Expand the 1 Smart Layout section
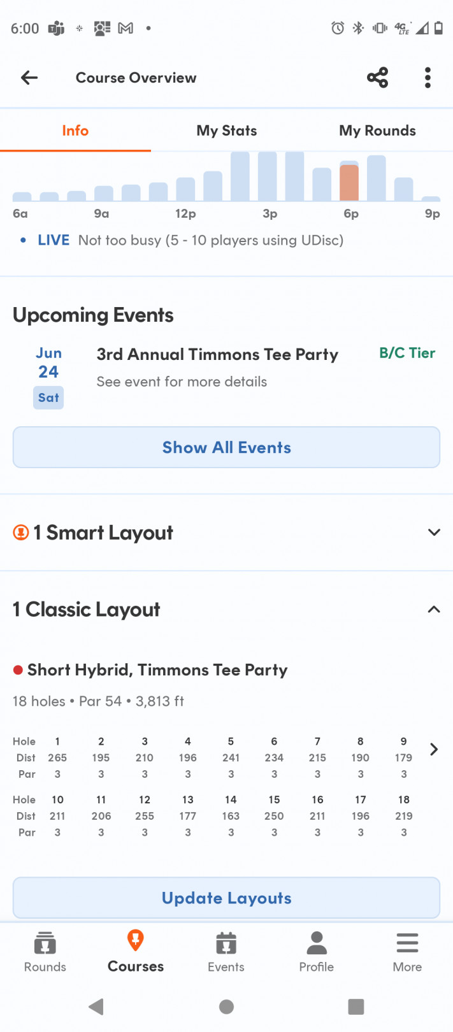The height and width of the screenshot is (1032, 453). click(x=434, y=533)
